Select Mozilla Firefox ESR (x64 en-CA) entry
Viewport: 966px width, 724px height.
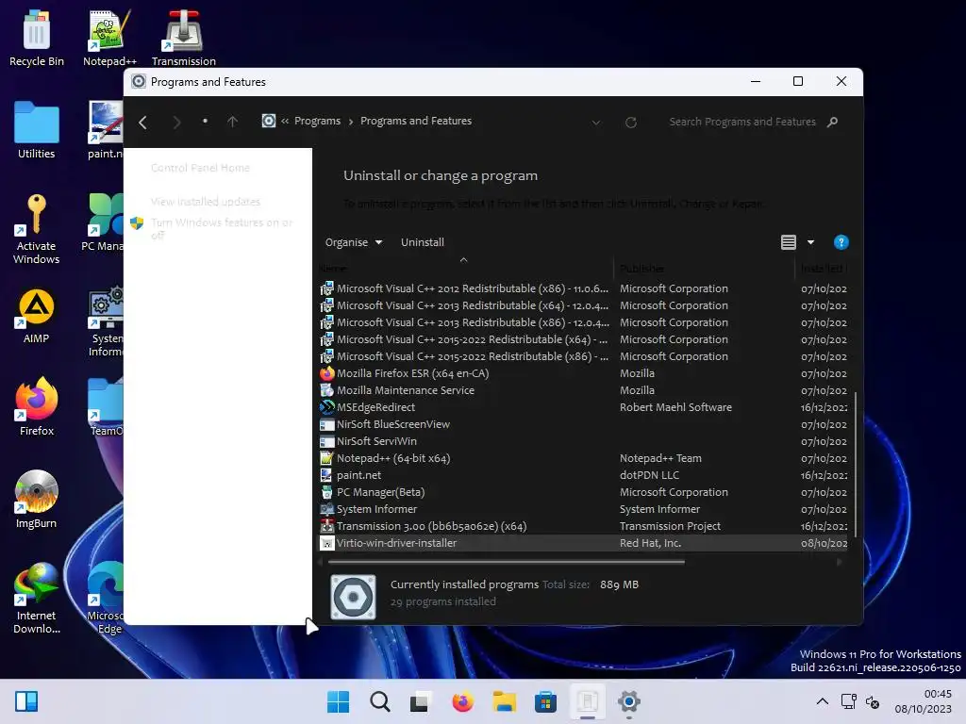point(583,373)
